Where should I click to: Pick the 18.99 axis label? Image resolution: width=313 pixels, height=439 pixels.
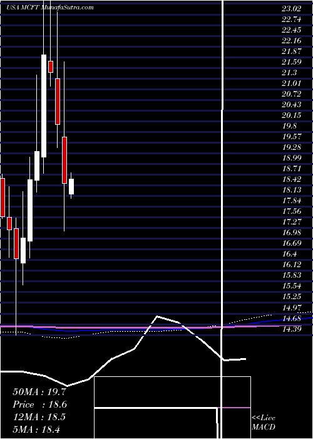(x=292, y=157)
